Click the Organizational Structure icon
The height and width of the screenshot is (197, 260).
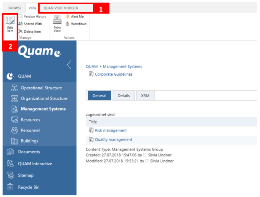tap(14, 98)
